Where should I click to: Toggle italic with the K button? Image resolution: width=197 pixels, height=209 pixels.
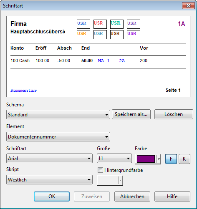coord(184,159)
